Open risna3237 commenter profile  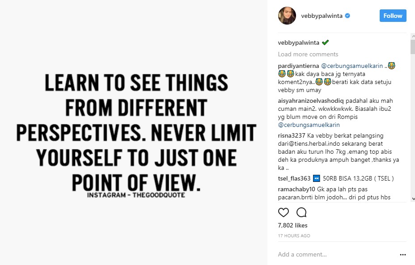[x=291, y=136]
